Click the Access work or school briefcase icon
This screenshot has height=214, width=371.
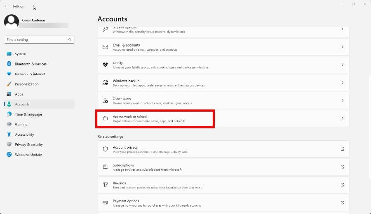click(105, 119)
